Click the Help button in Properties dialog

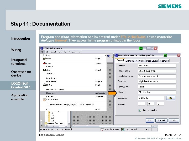click(174, 120)
